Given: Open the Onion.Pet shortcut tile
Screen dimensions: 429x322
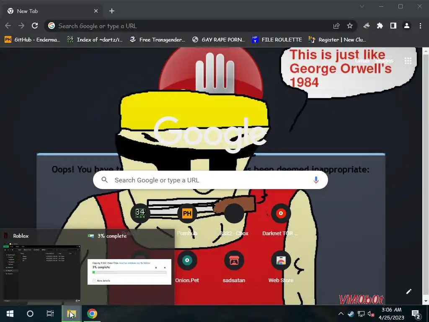Looking at the screenshot, I should pos(187,260).
